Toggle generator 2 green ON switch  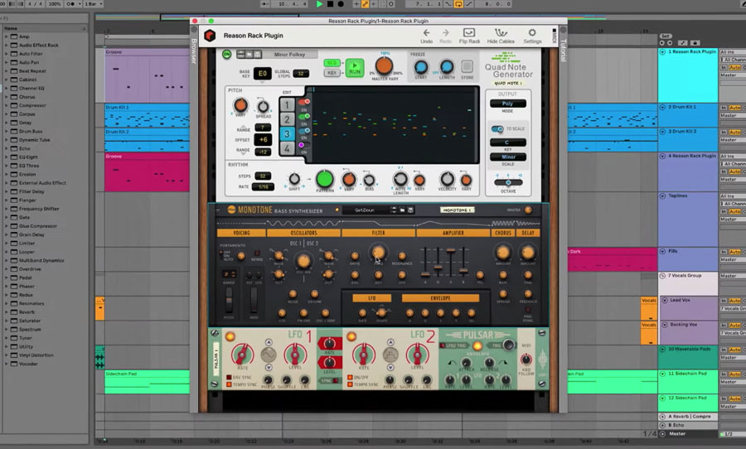click(304, 116)
